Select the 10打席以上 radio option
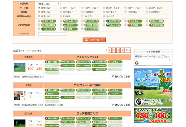186x127 pixels. [61, 12]
